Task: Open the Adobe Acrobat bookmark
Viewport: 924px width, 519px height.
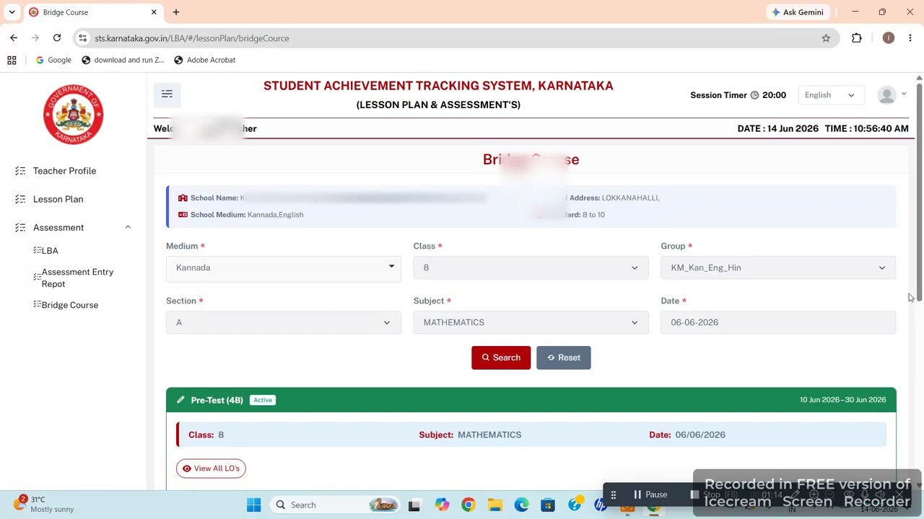Action: click(205, 60)
